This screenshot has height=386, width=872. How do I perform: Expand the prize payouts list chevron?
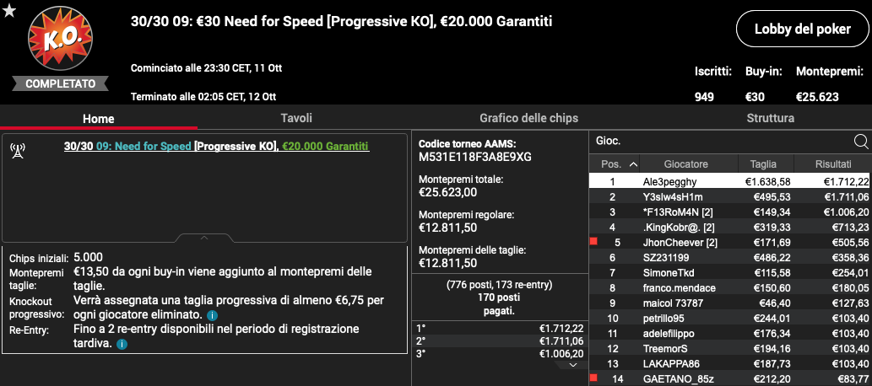click(574, 365)
